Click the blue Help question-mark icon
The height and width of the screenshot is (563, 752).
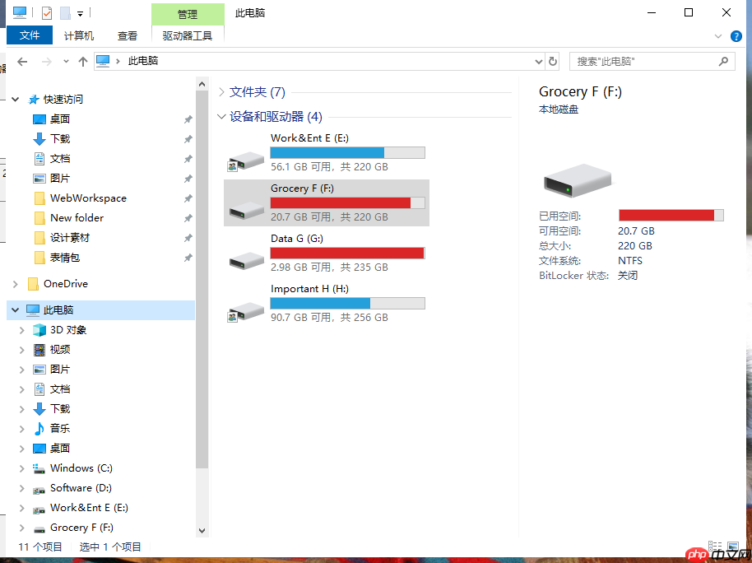pyautogui.click(x=738, y=35)
